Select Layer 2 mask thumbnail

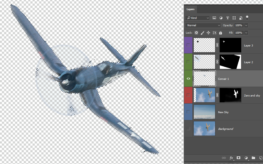pyautogui.click(x=230, y=62)
